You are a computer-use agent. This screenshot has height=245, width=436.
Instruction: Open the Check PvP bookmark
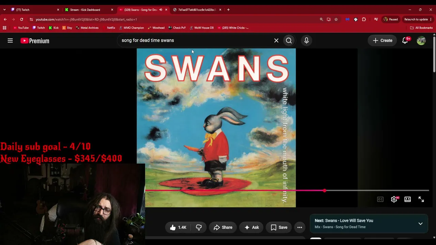(177, 28)
